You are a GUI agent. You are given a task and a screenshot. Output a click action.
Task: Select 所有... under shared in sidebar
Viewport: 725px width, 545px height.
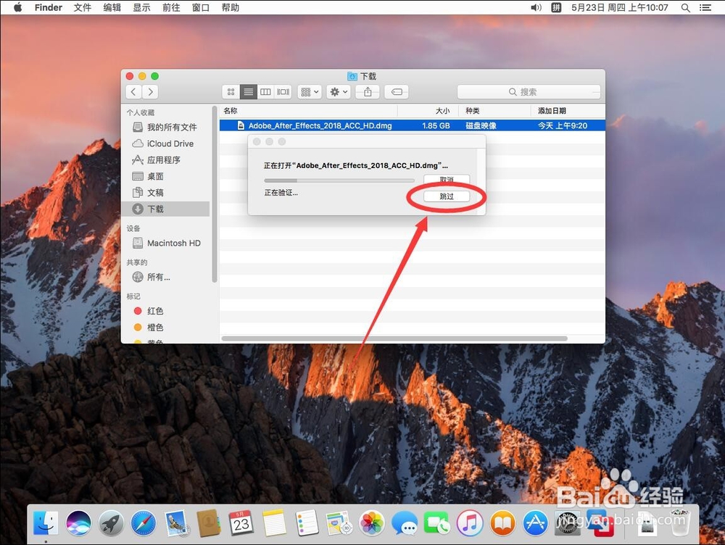click(165, 277)
